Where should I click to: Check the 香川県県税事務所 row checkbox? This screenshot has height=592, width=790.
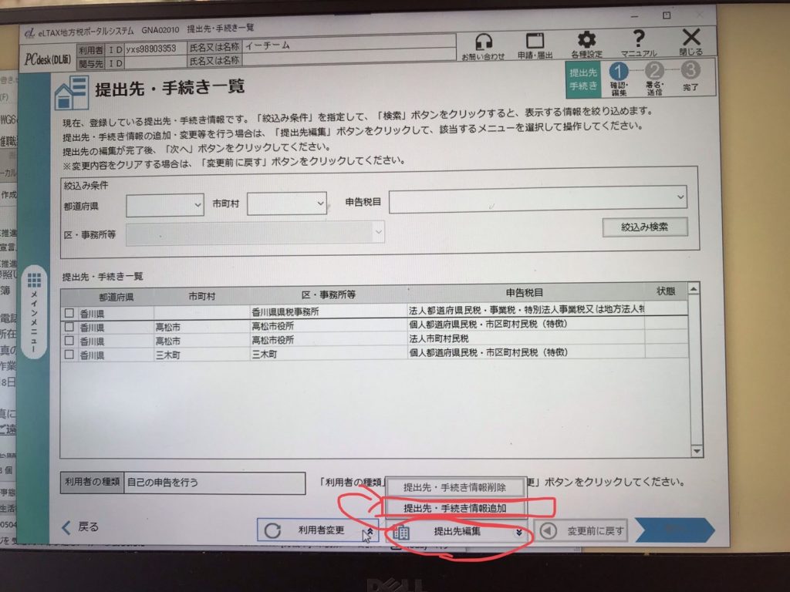click(69, 313)
